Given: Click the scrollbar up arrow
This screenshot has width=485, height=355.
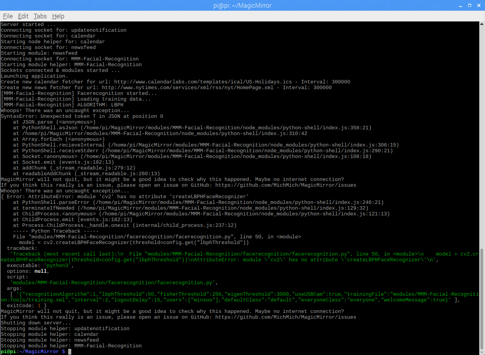Looking at the screenshot, I should pos(482,24).
